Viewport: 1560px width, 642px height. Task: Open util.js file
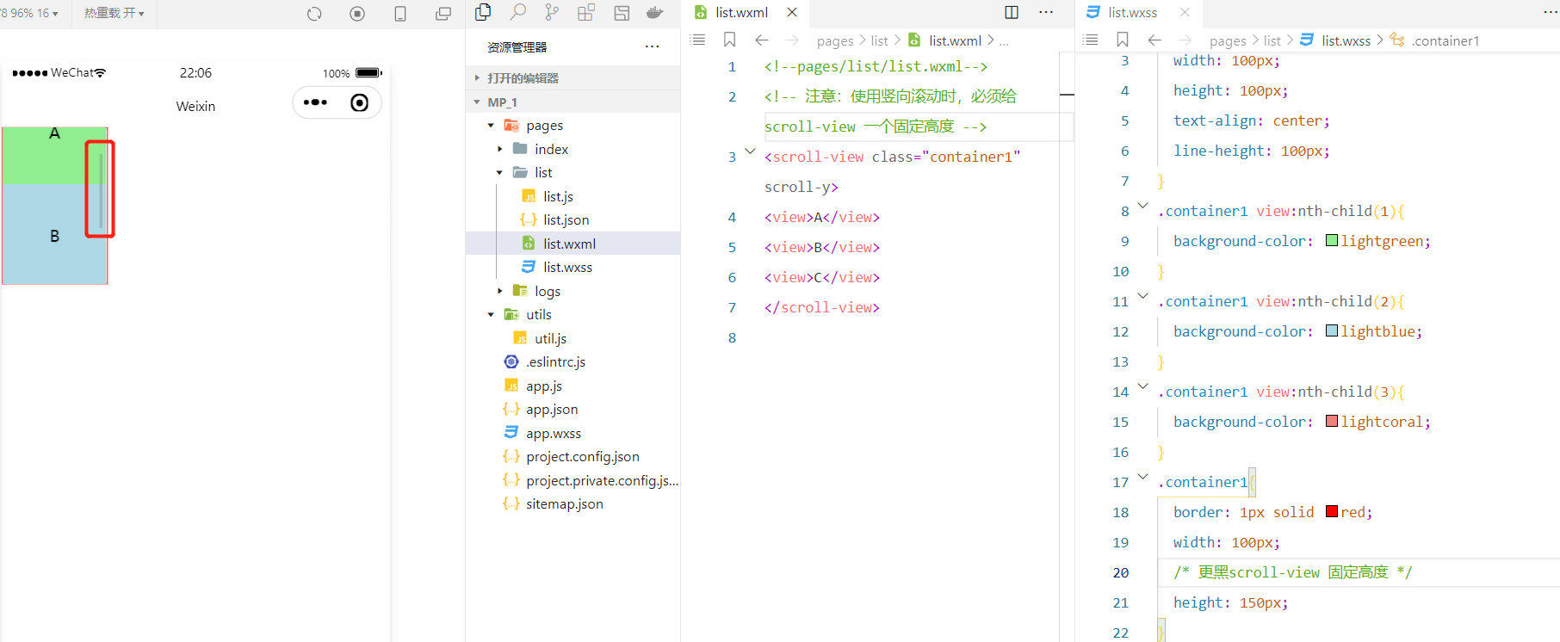coord(550,339)
